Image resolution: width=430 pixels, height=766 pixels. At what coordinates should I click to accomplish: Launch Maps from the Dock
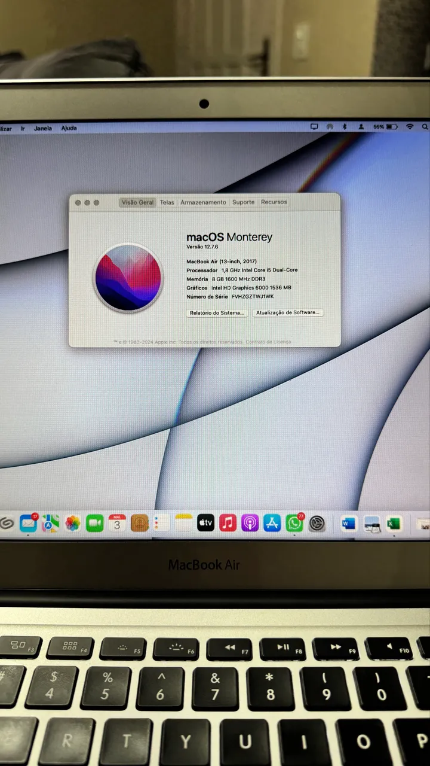click(x=50, y=523)
